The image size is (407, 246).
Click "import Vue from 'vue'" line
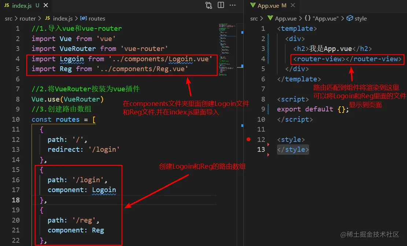point(74,39)
